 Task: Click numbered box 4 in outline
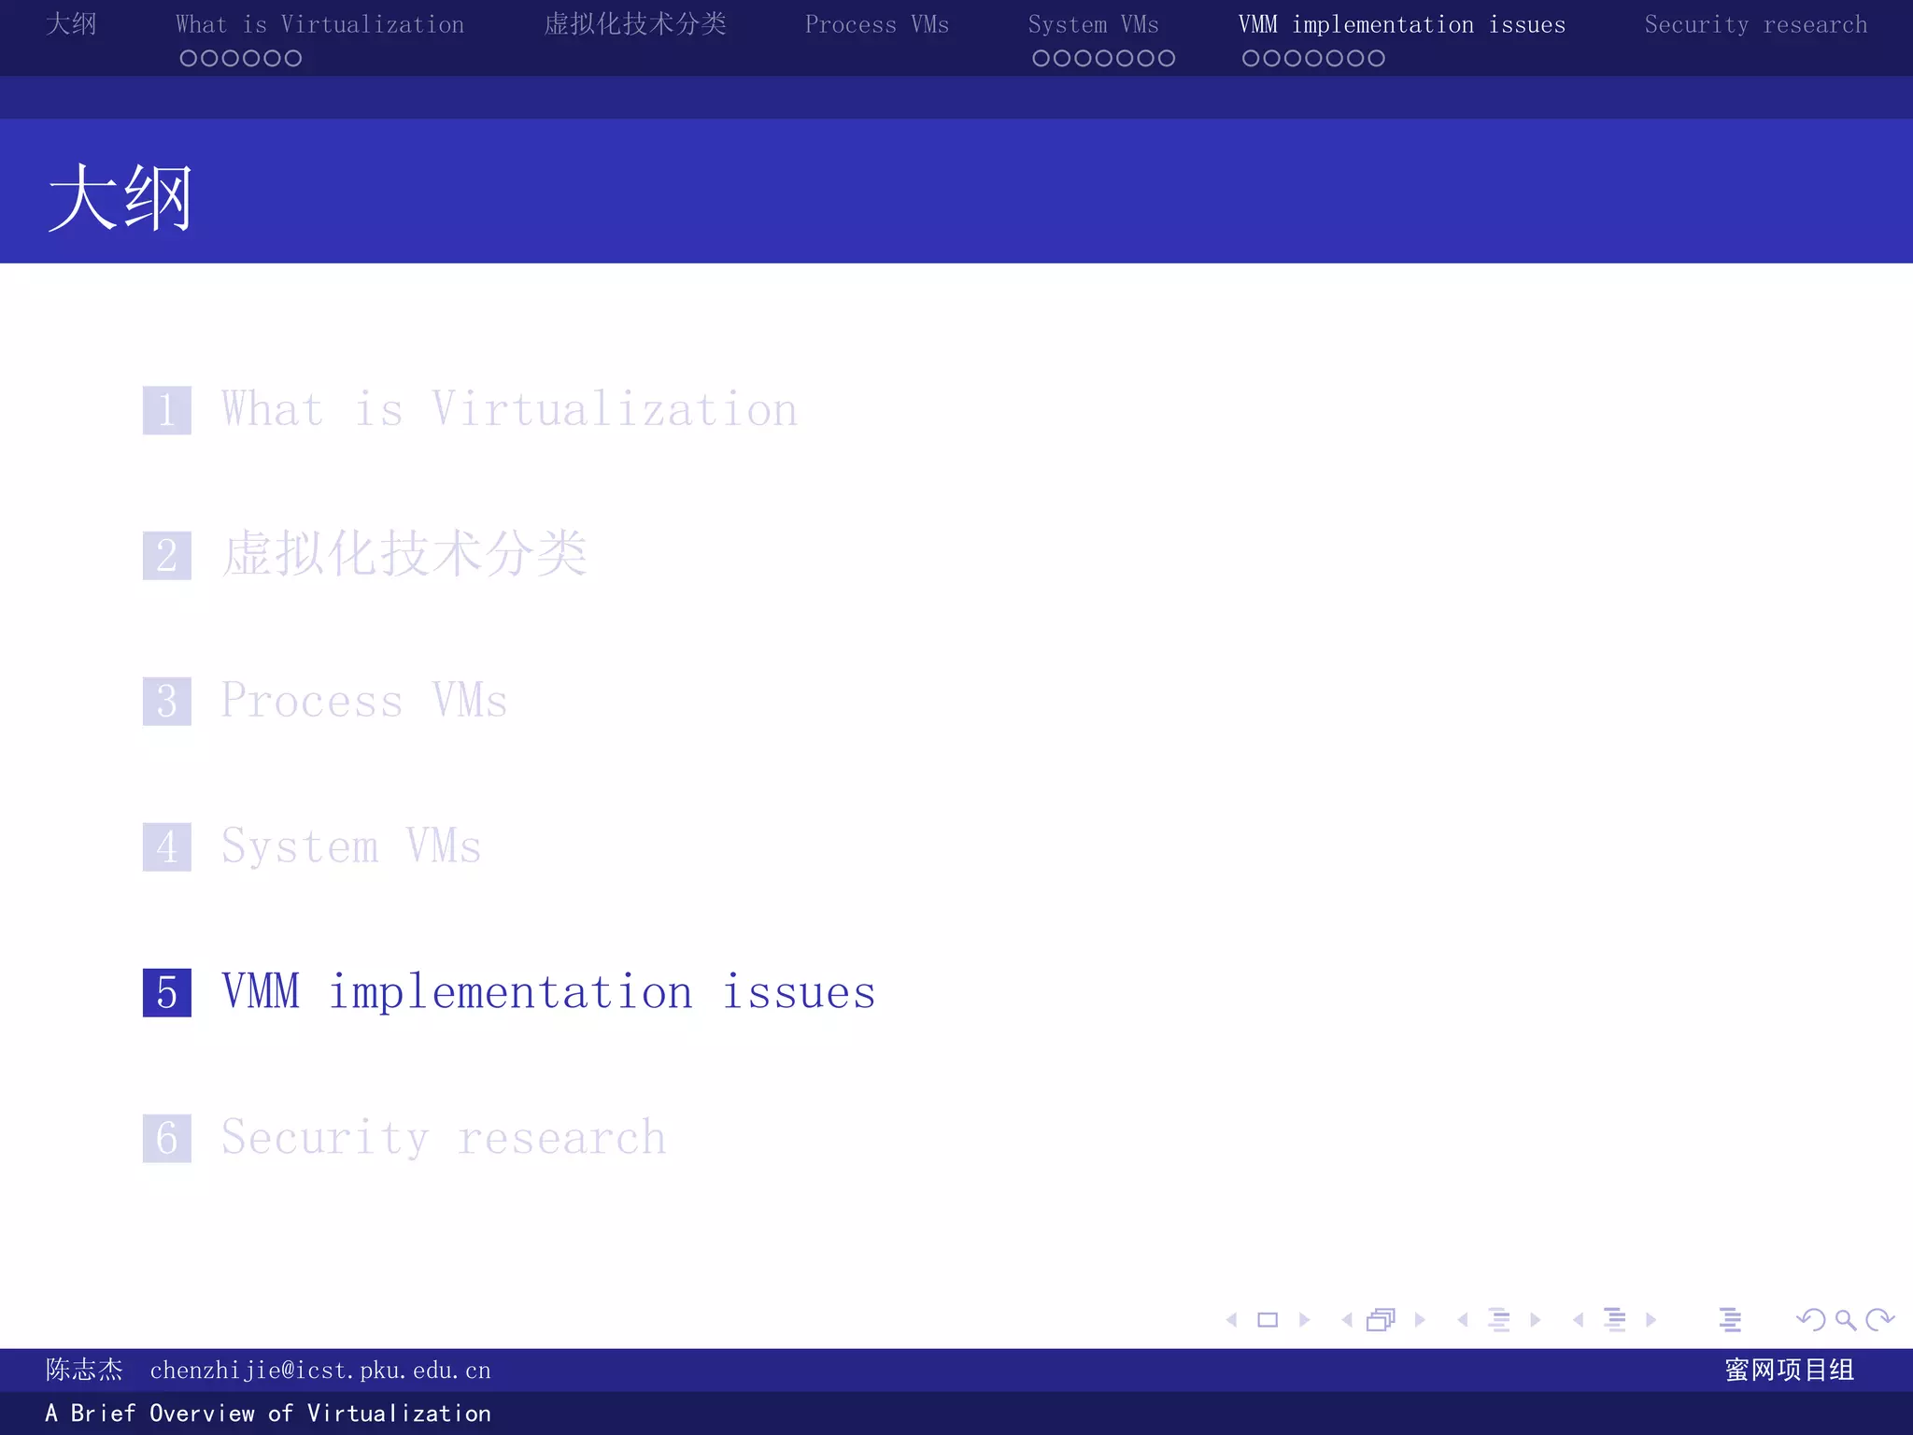(167, 847)
